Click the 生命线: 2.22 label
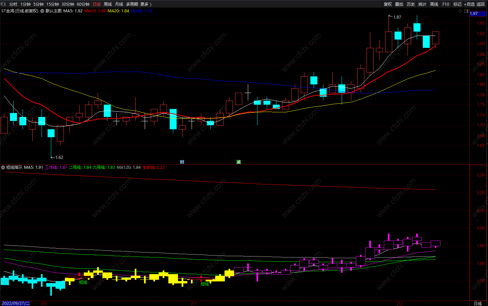488x306 pixels. [154, 167]
